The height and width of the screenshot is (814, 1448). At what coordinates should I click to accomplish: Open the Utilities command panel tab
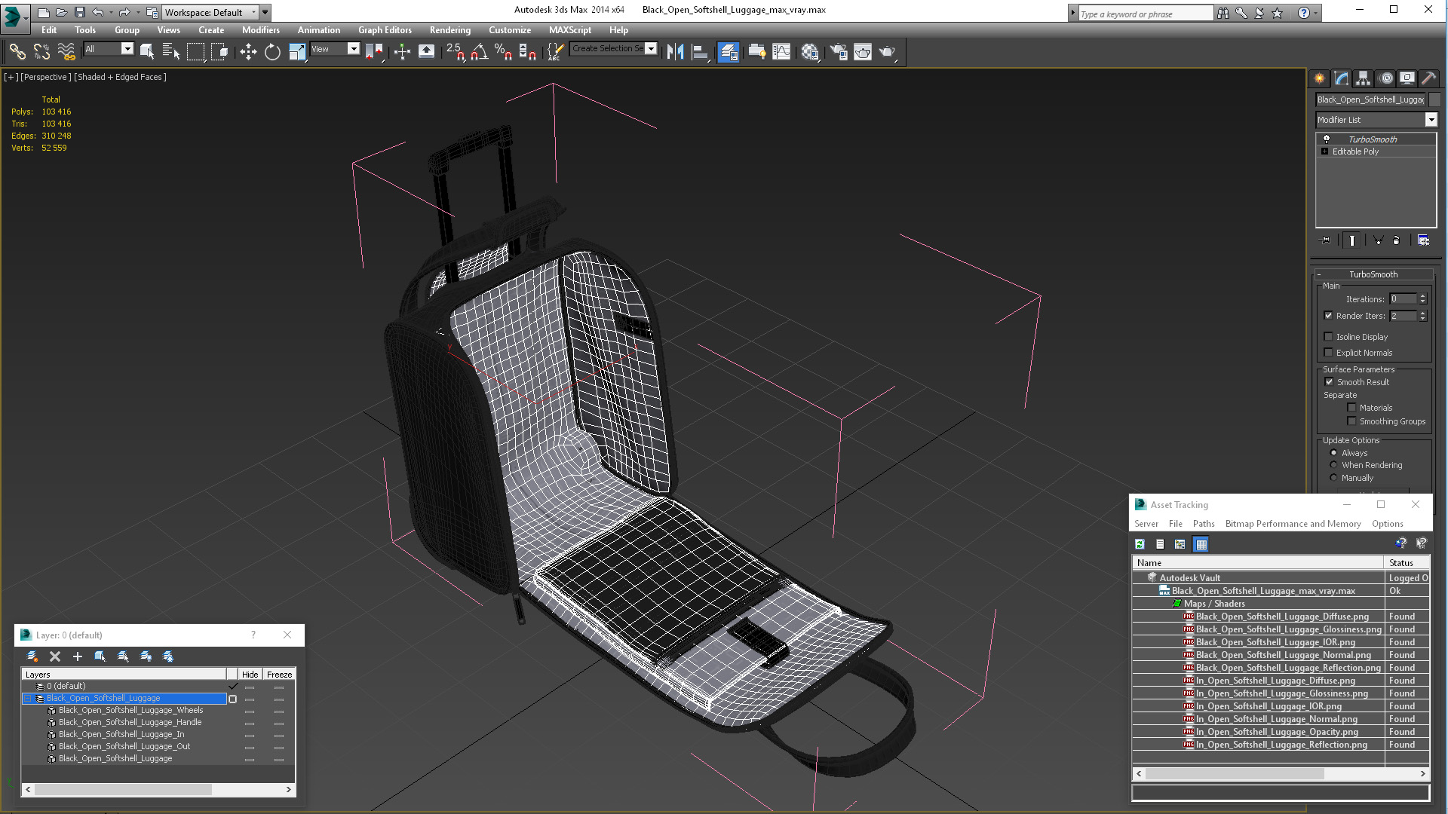(x=1428, y=78)
